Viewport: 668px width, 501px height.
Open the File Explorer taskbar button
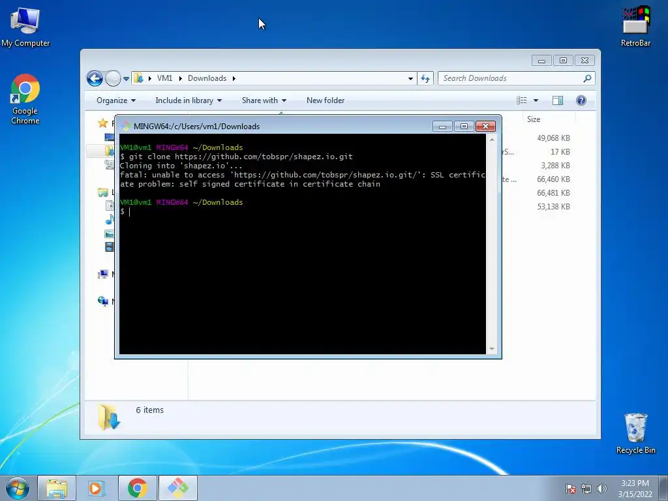pos(57,488)
